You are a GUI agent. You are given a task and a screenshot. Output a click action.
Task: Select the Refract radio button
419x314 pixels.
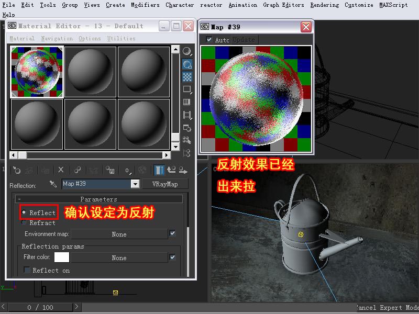click(x=24, y=223)
